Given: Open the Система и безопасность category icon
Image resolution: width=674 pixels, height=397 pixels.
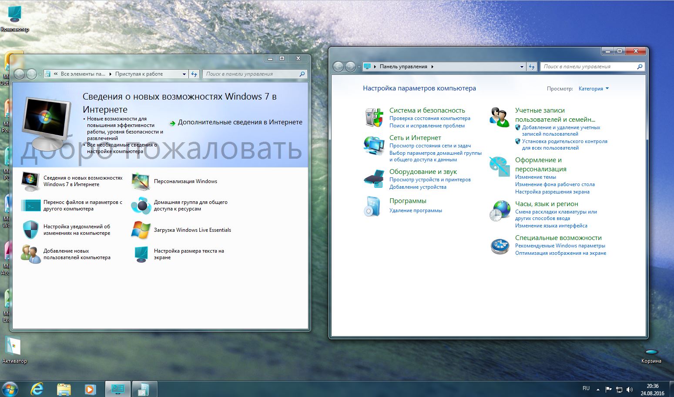Looking at the screenshot, I should (x=374, y=117).
